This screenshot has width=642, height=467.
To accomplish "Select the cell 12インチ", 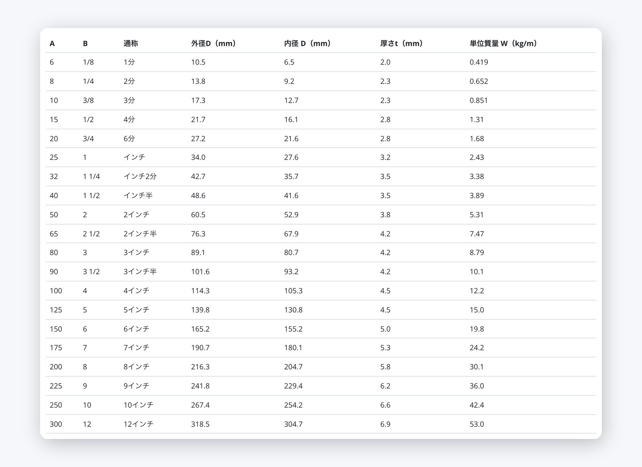I will coord(138,424).
